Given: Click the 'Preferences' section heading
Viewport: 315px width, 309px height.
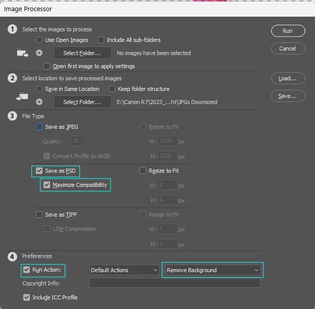Looking at the screenshot, I should pyautogui.click(x=37, y=256).
